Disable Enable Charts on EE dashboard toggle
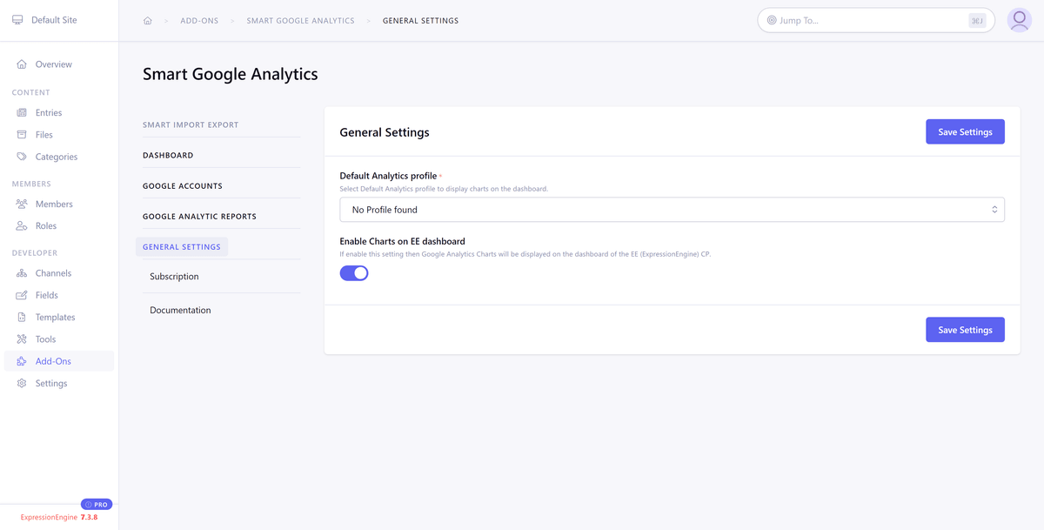The height and width of the screenshot is (530, 1044). pos(354,273)
